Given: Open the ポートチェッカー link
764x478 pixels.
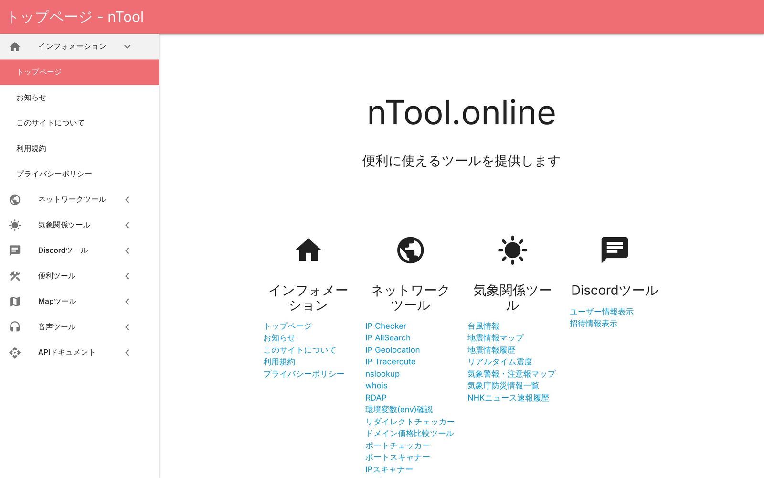Looking at the screenshot, I should click(398, 445).
